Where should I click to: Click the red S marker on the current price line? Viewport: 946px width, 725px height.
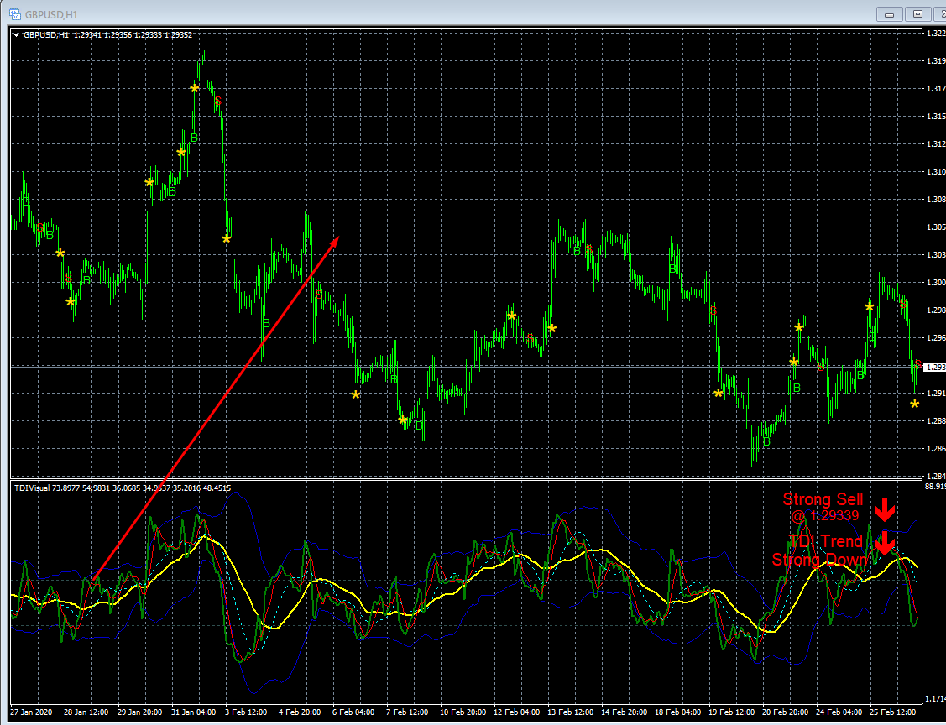pos(918,364)
